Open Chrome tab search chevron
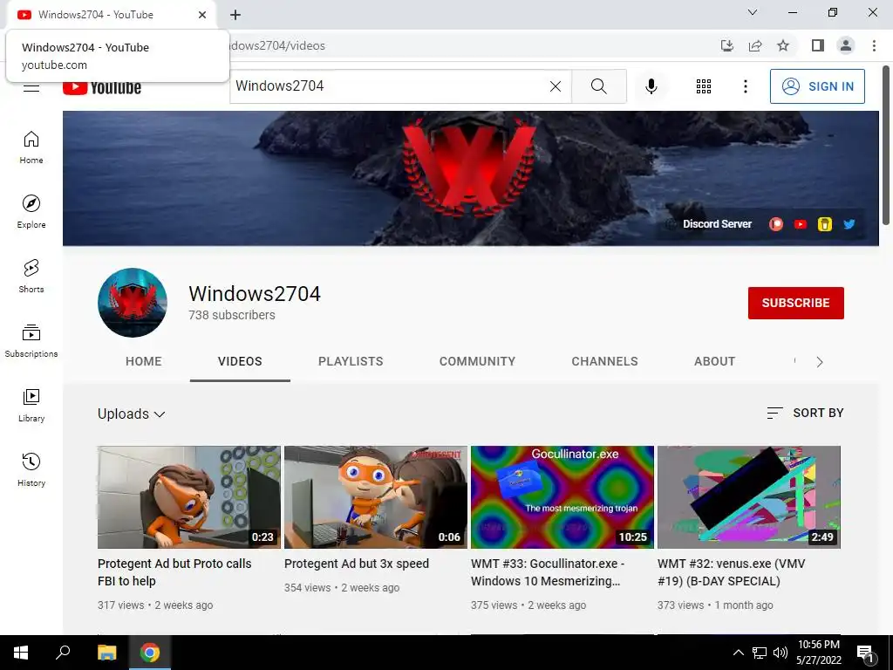This screenshot has height=670, width=893. coord(753,12)
